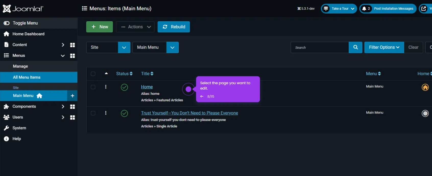Viewport: 432px width, 176px height.
Task: Open Post Installation Messages
Action: (388, 9)
